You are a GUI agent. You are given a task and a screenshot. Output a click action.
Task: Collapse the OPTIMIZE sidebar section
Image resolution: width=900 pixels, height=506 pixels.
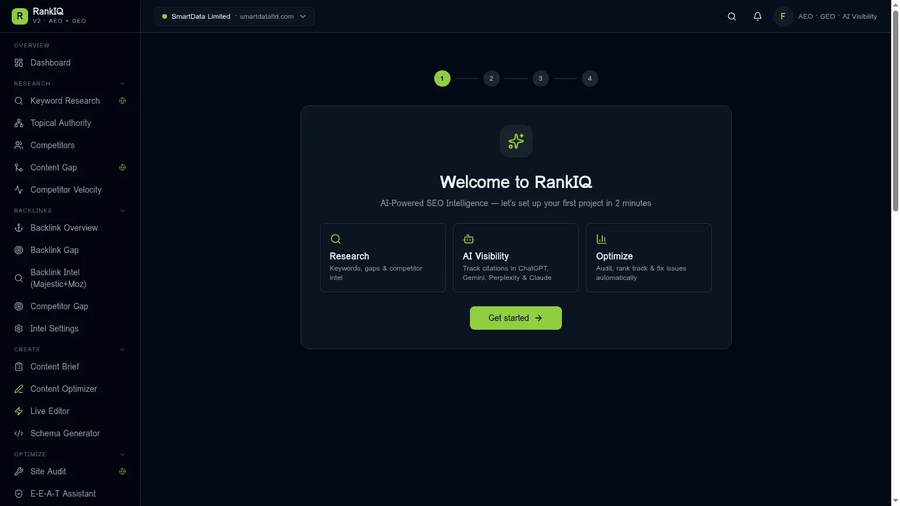pos(122,454)
